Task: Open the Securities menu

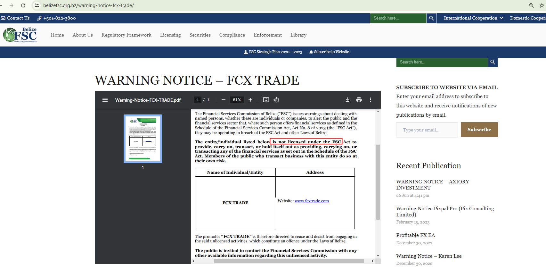Action: pyautogui.click(x=200, y=35)
